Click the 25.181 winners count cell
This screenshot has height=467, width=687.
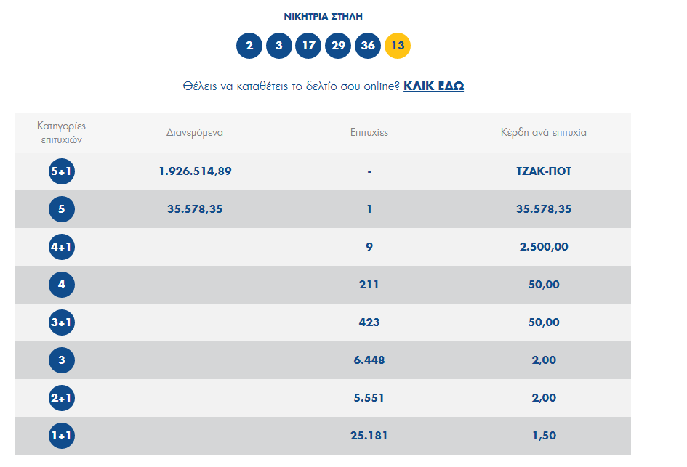pos(369,436)
